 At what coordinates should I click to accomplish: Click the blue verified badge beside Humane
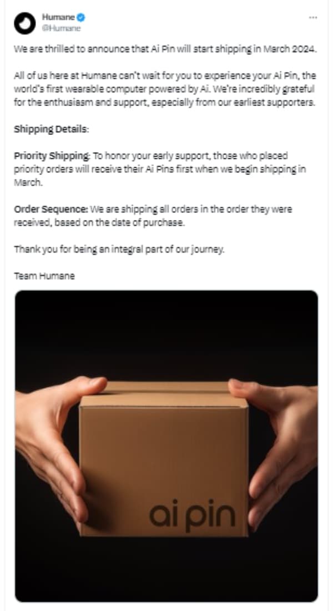tap(80, 17)
